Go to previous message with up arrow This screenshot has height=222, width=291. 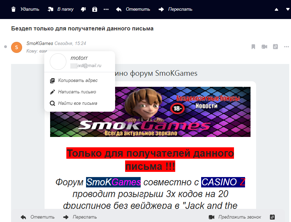276,9
